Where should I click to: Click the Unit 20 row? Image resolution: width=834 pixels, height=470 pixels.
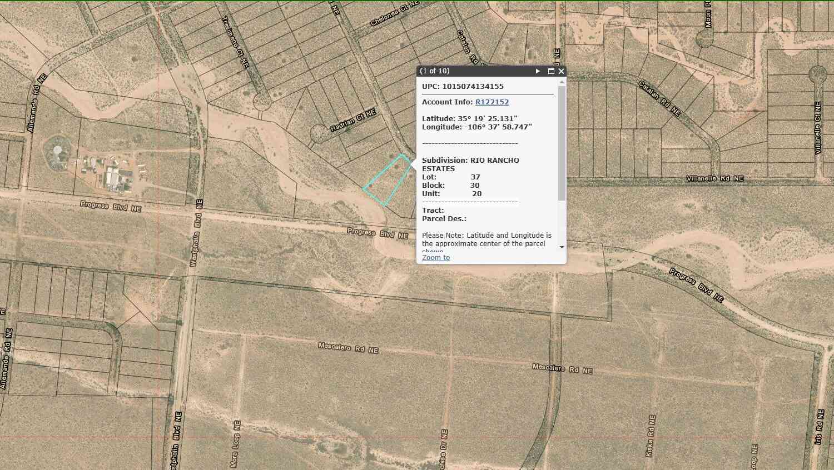point(452,194)
